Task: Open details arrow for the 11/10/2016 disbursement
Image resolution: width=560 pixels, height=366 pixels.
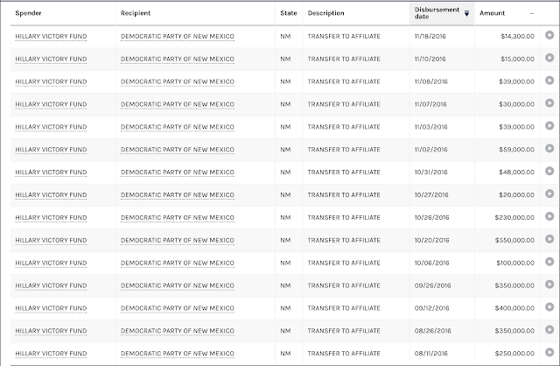Action: coord(549,58)
